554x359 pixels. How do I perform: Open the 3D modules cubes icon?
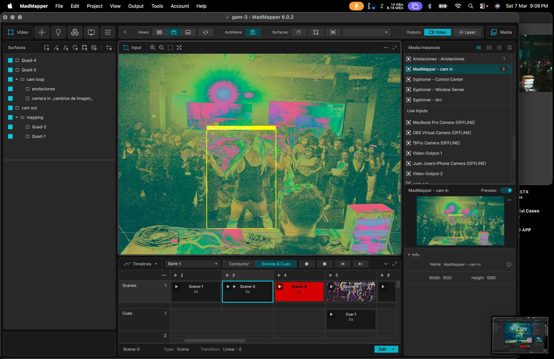[x=74, y=32]
